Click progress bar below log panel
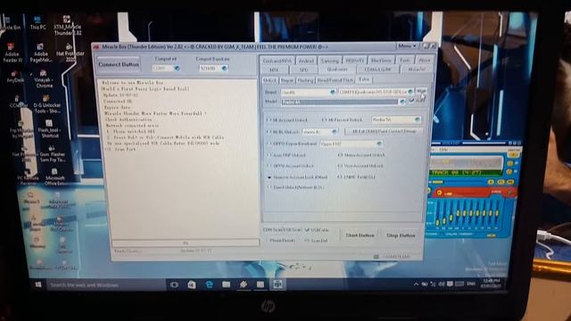This screenshot has height=321, width=571. coord(186,243)
